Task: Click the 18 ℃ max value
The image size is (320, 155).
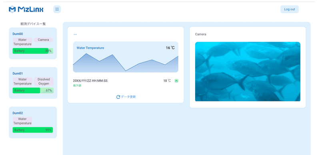Action: [167, 81]
